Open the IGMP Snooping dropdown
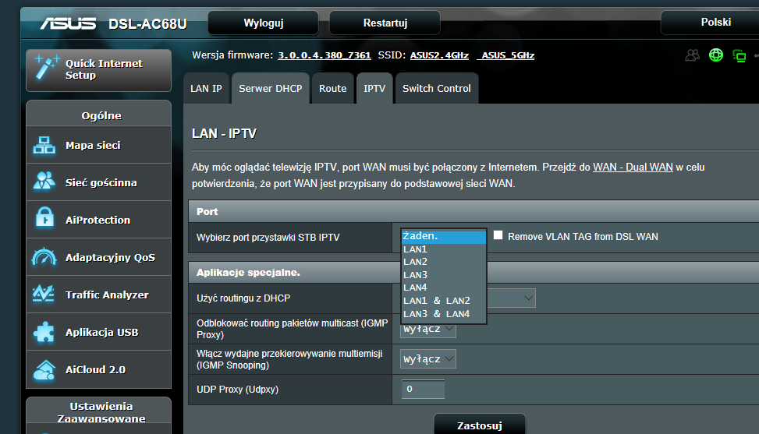The image size is (759, 434). point(427,358)
